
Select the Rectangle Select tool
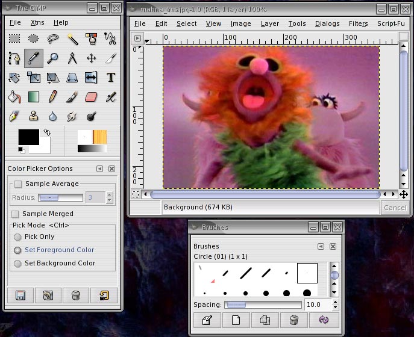tap(14, 39)
